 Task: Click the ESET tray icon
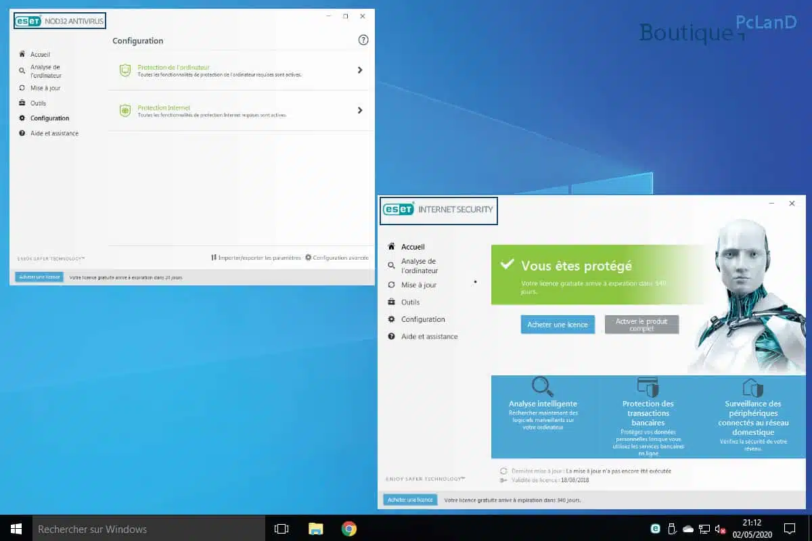[655, 529]
